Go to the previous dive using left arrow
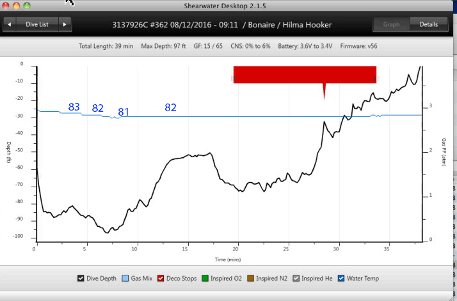Image resolution: width=457 pixels, height=301 pixels. 11,25
